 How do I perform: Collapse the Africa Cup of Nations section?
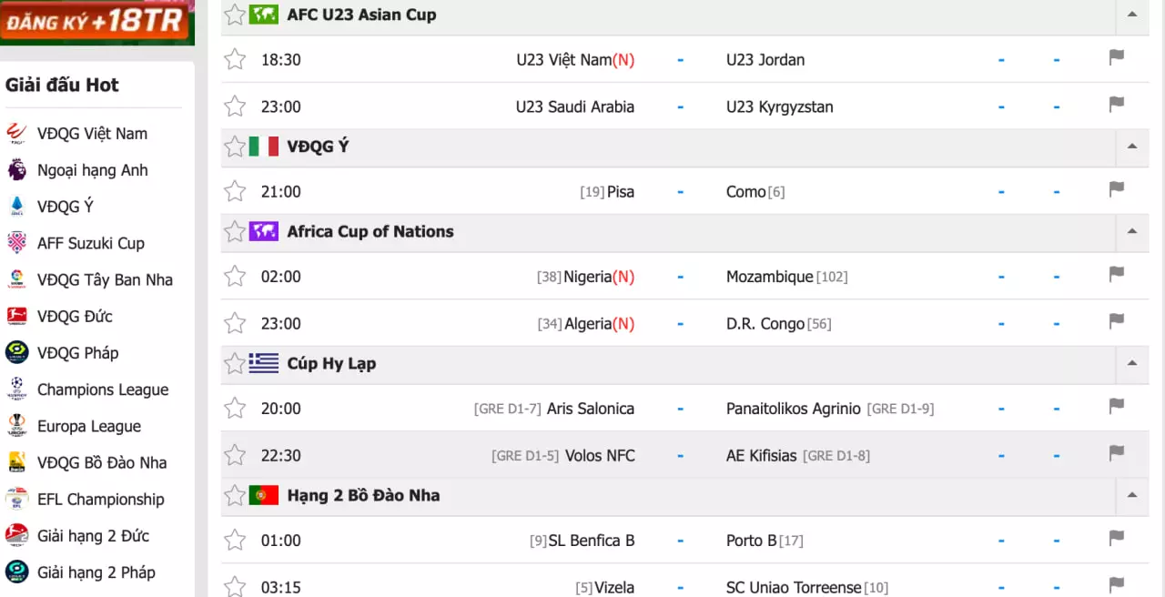point(1131,231)
